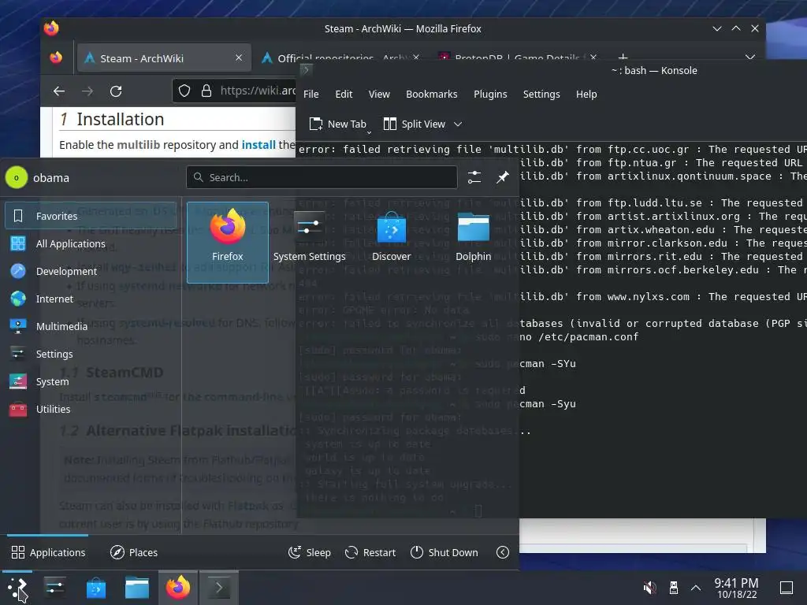This screenshot has width=807, height=605.
Task: Open the Internet category
Action: pos(91,299)
